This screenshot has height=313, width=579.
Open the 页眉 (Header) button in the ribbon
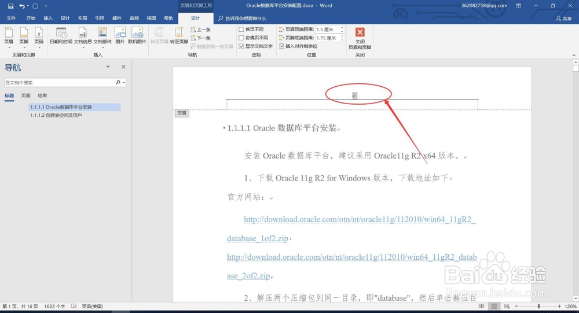point(9,37)
